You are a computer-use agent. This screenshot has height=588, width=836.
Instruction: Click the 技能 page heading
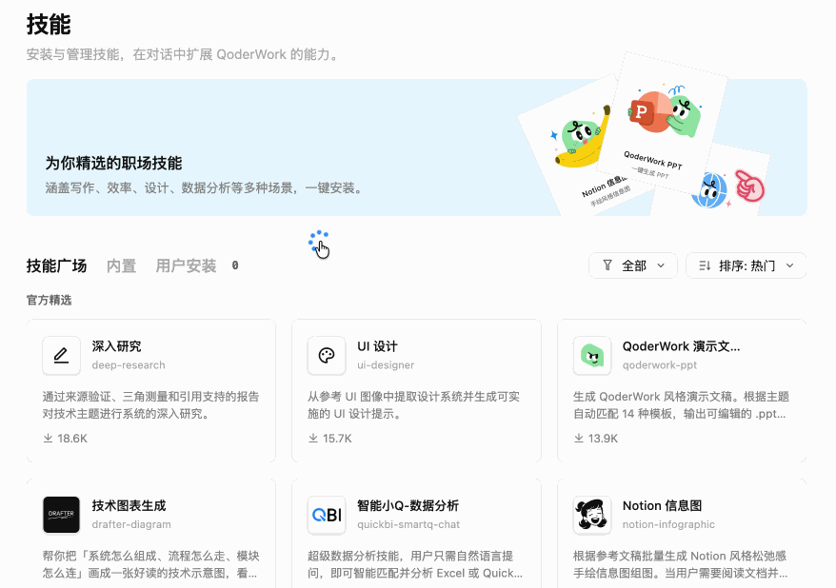pos(49,25)
